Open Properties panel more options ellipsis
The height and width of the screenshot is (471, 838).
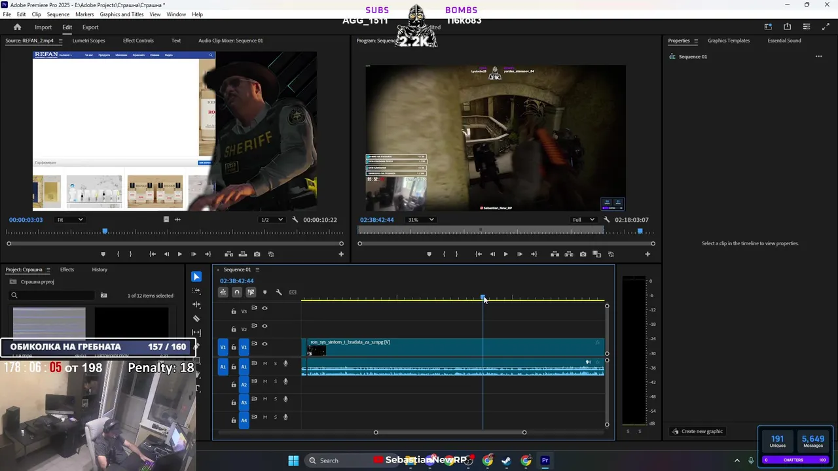(818, 56)
